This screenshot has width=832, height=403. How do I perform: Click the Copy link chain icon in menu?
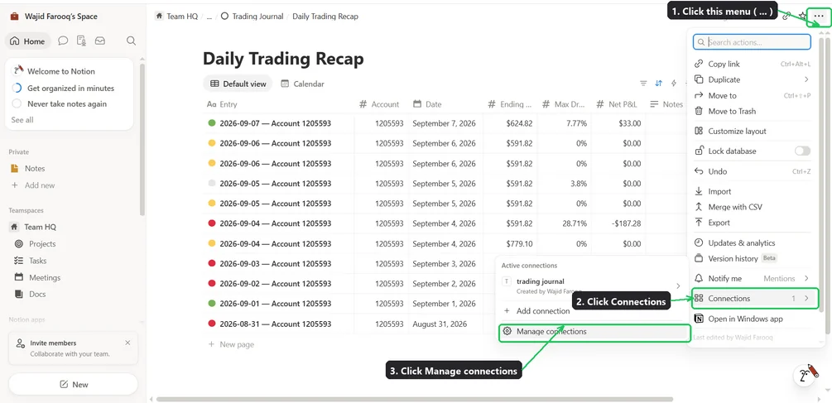tap(699, 64)
